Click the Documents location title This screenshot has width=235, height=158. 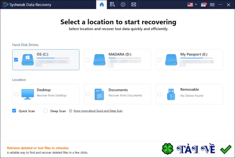pyautogui.click(x=118, y=90)
